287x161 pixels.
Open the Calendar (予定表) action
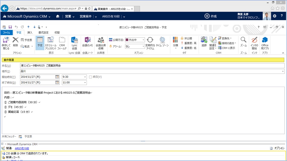point(27,40)
